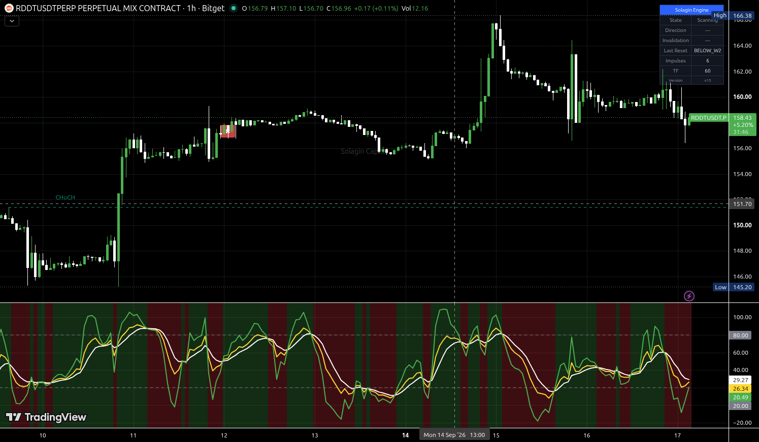Click the TF row label
Image resolution: width=759 pixels, height=442 pixels.
point(675,71)
